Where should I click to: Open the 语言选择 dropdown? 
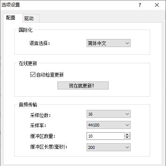109,43
